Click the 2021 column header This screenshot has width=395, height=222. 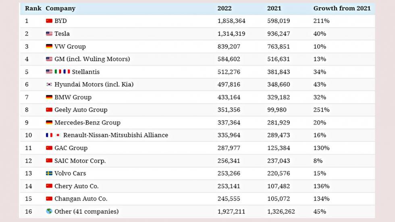pos(274,8)
